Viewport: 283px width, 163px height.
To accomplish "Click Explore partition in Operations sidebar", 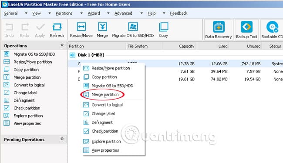I will pyautogui.click(x=28, y=116).
